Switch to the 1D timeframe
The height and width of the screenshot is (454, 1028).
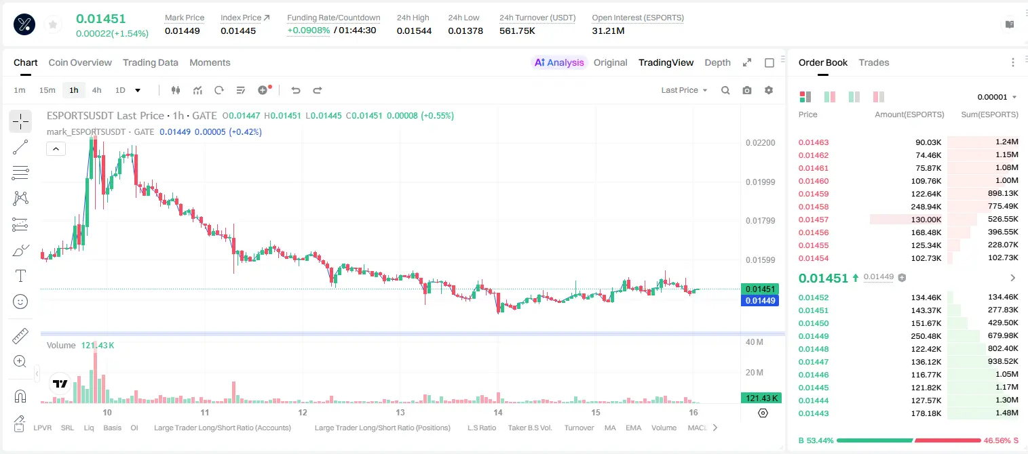pos(120,90)
